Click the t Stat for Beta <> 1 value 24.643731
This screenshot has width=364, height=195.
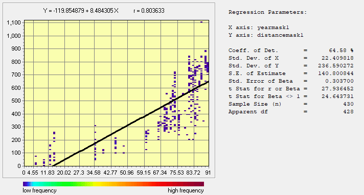(337, 96)
